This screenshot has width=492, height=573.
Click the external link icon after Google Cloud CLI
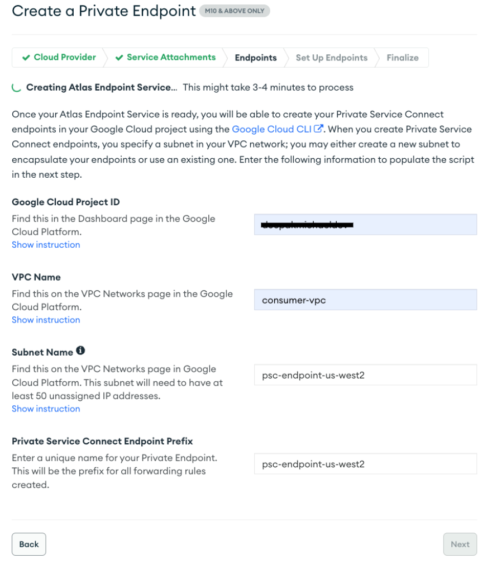318,129
